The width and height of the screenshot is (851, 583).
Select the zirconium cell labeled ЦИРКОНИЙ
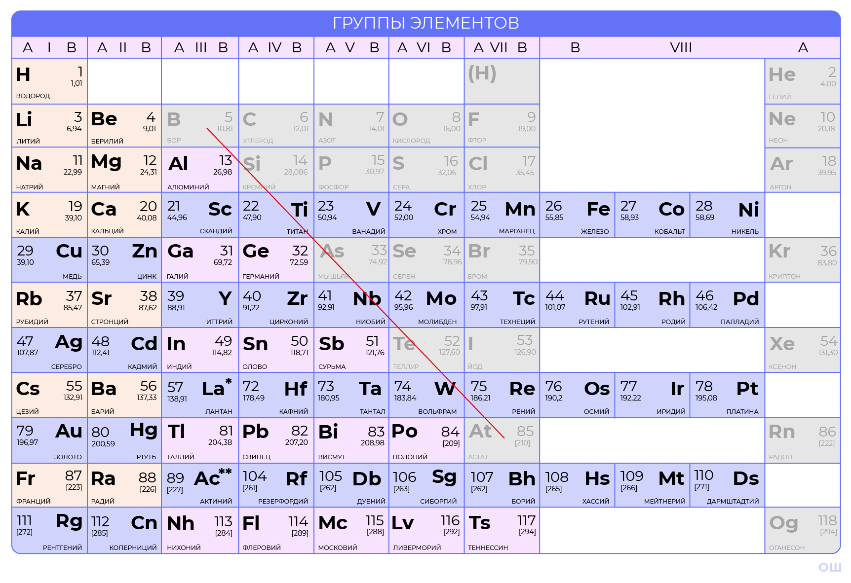(x=276, y=305)
